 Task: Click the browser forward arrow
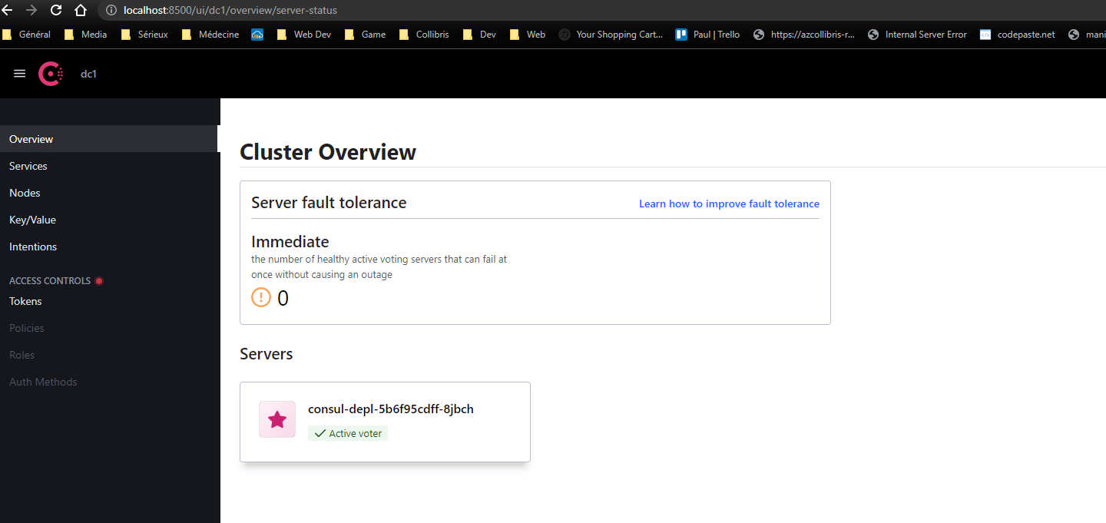[31, 10]
